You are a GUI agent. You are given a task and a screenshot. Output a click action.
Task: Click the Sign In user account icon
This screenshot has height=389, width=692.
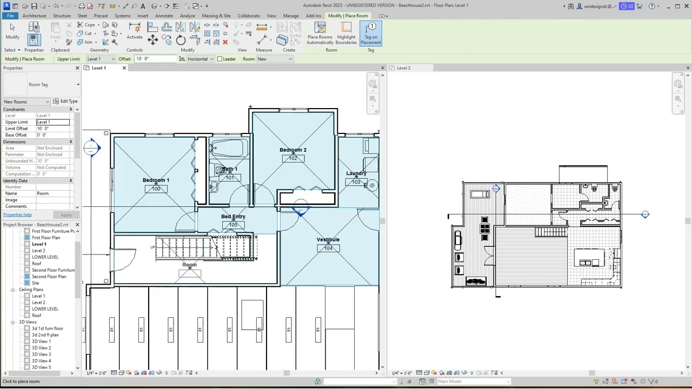[580, 6]
